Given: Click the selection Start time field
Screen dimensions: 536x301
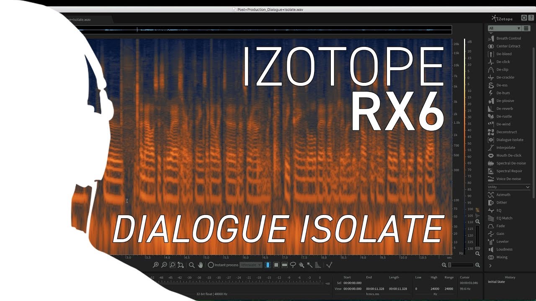Looking at the screenshot, I should tap(352, 283).
